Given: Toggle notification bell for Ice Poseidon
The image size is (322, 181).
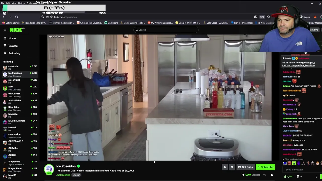Looking at the screenshot, I should point(225,167).
